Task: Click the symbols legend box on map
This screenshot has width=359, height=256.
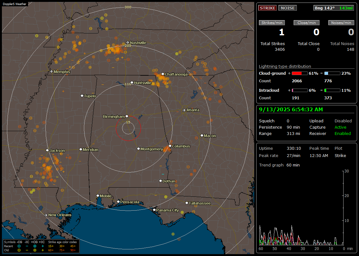Action: pyautogui.click(x=41, y=246)
